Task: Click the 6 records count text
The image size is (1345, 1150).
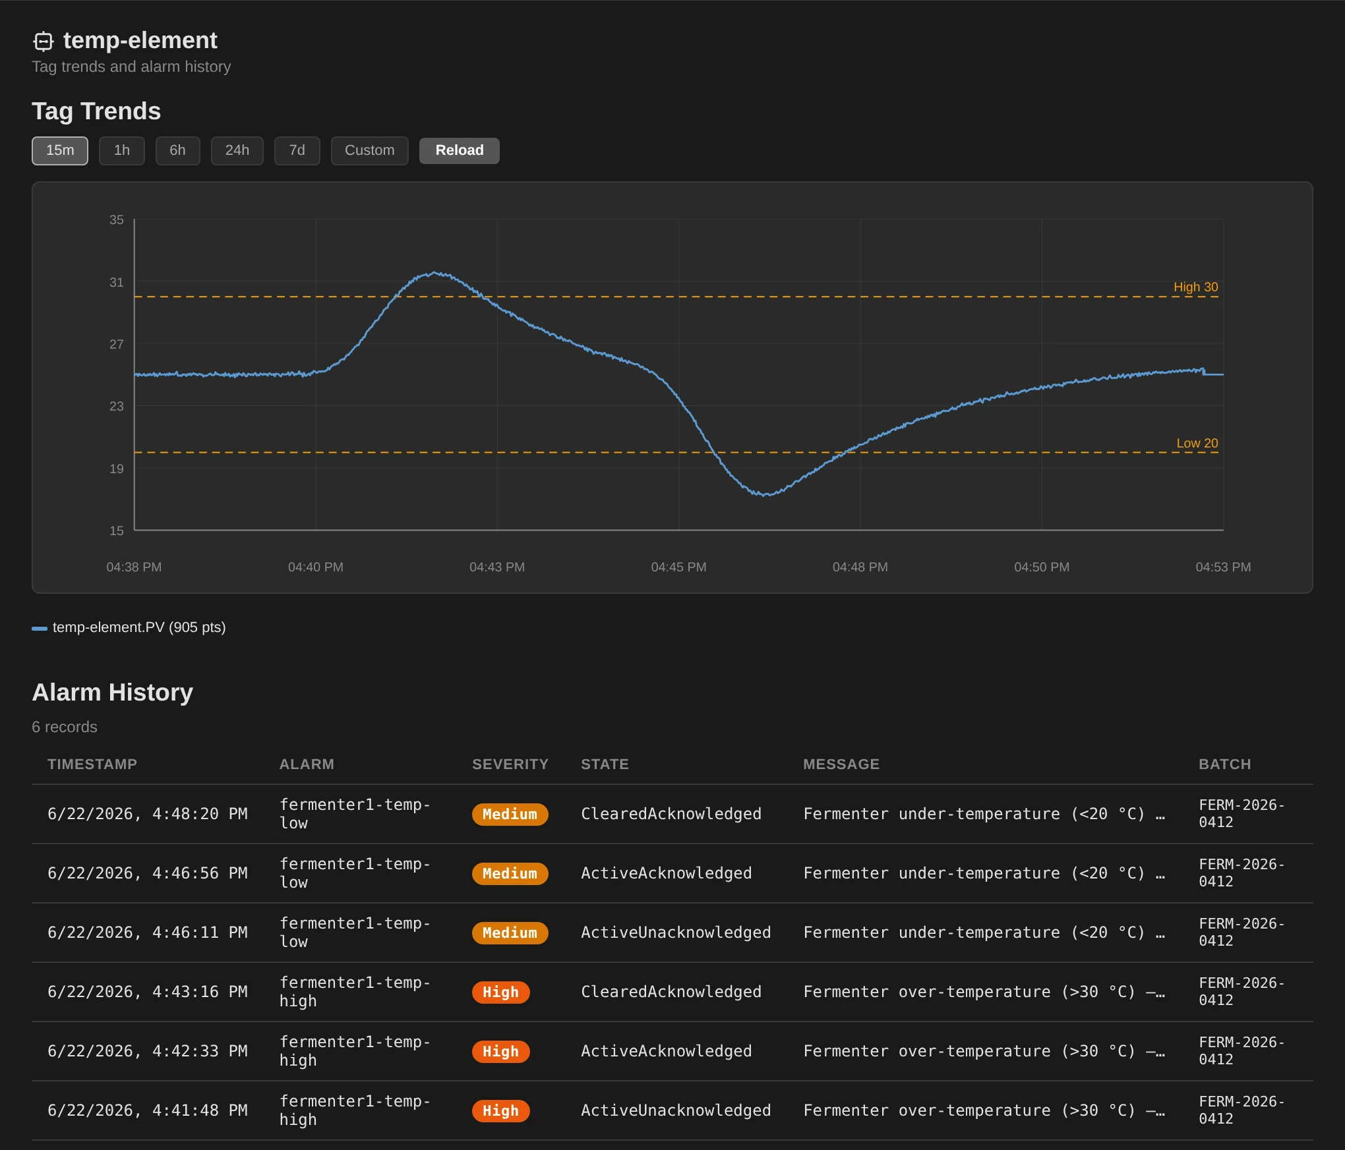Action: 65,728
